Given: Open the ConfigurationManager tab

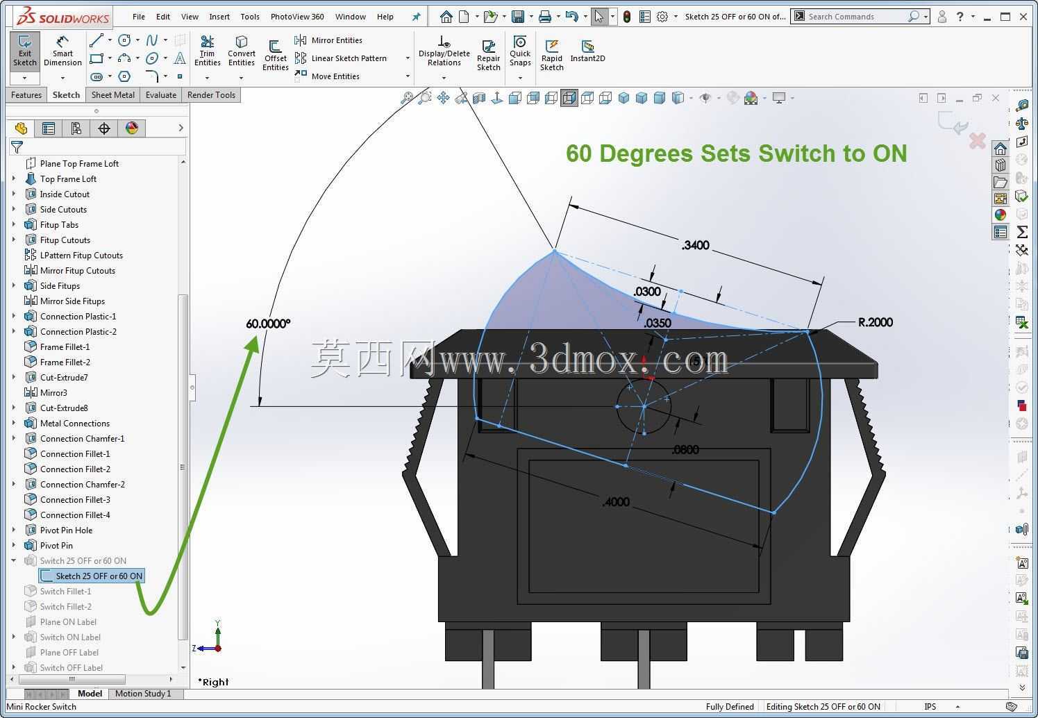Looking at the screenshot, I should [x=76, y=128].
